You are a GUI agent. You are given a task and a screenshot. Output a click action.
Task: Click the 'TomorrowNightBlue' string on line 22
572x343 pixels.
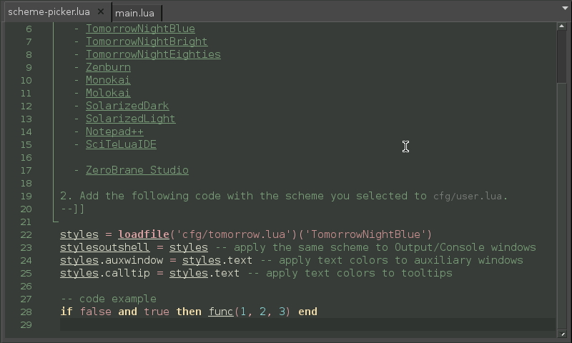[x=365, y=234]
